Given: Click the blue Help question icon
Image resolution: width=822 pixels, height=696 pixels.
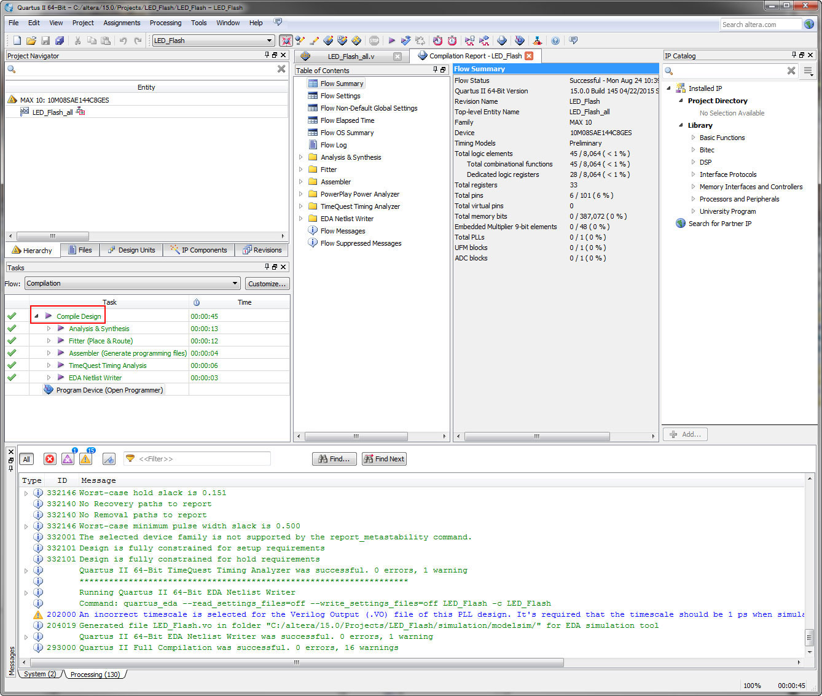Looking at the screenshot, I should click(x=555, y=41).
